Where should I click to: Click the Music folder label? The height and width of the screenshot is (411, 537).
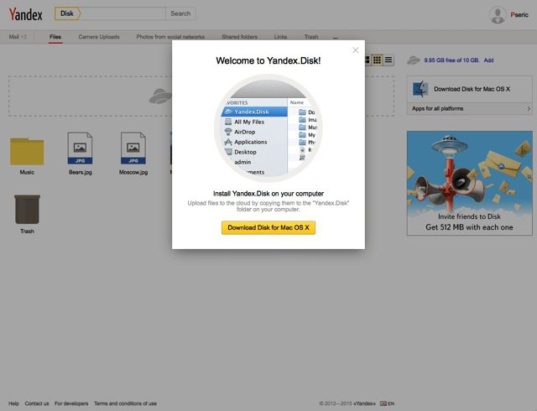(27, 172)
